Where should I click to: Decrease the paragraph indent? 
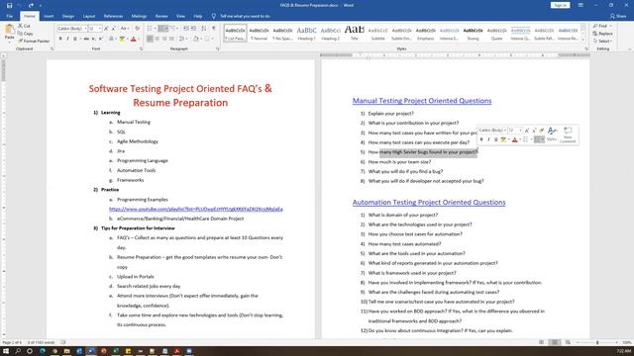[x=186, y=29]
